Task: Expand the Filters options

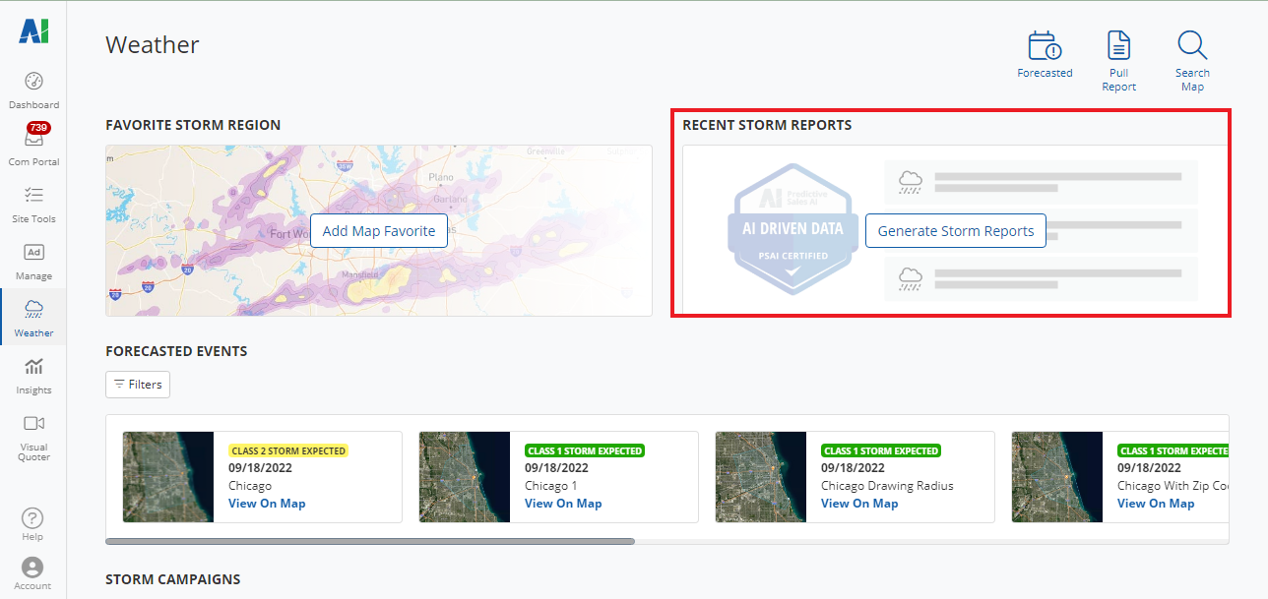Action: point(138,385)
